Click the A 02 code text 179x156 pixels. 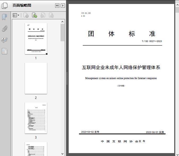coord(83,16)
